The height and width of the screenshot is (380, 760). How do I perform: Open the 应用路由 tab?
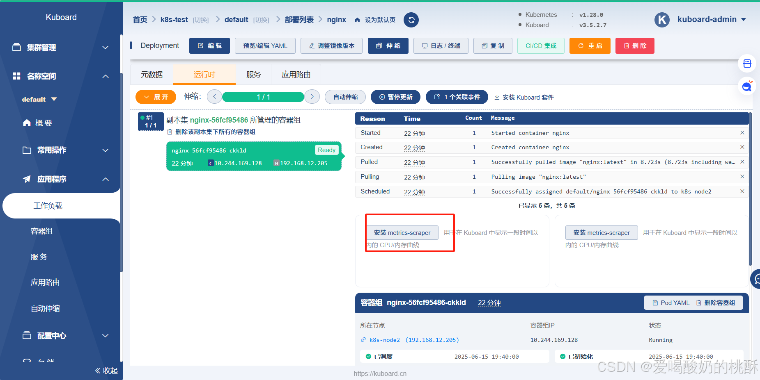pyautogui.click(x=296, y=75)
